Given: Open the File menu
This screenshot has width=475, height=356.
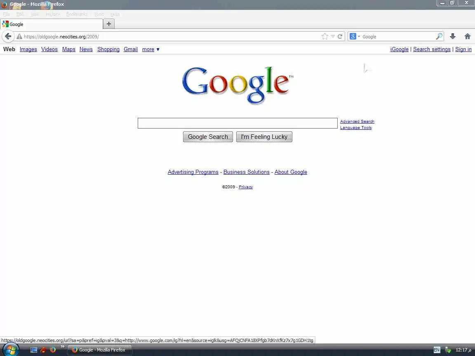Looking at the screenshot, I should (6, 14).
